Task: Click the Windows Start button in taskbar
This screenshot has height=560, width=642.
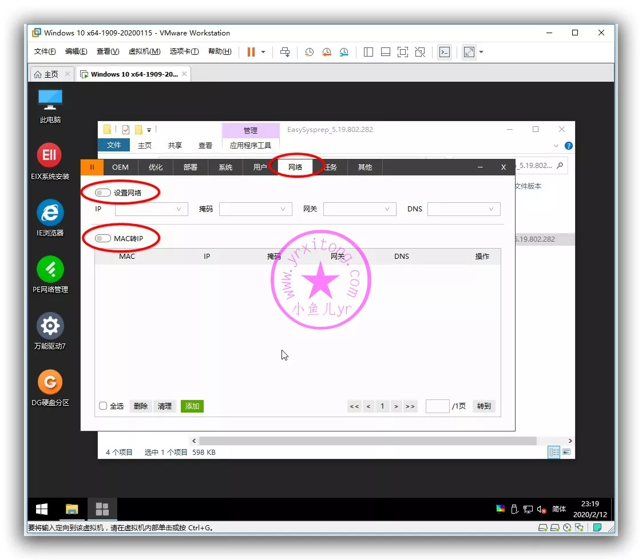Action: [x=42, y=509]
